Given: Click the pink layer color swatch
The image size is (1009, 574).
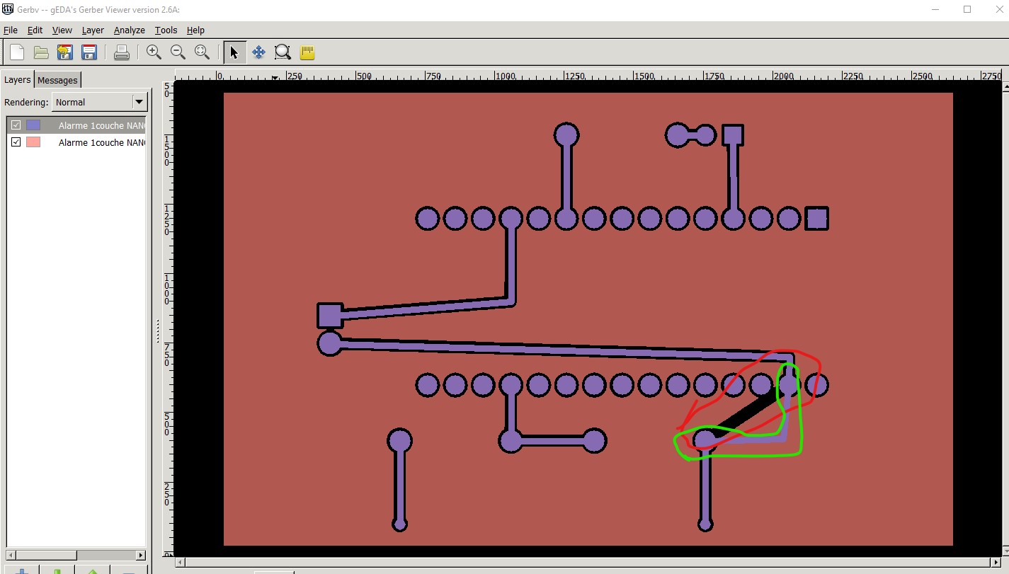Looking at the screenshot, I should click(33, 142).
